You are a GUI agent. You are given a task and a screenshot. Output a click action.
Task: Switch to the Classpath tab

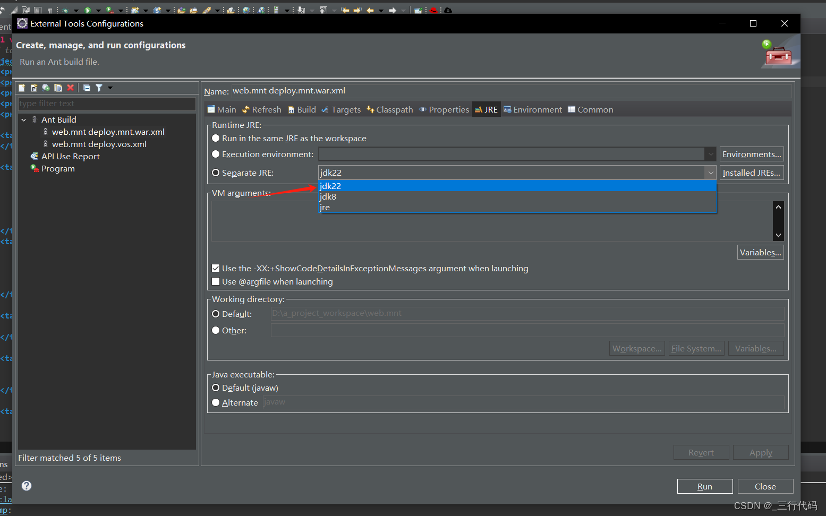click(x=390, y=109)
